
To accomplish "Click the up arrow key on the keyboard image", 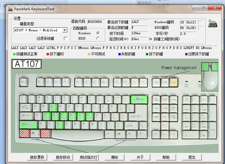I will pos(164,125).
